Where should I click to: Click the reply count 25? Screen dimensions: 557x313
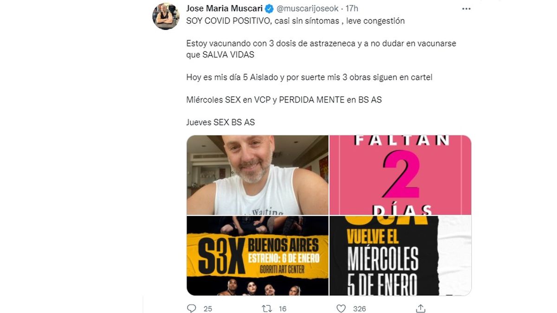208,309
